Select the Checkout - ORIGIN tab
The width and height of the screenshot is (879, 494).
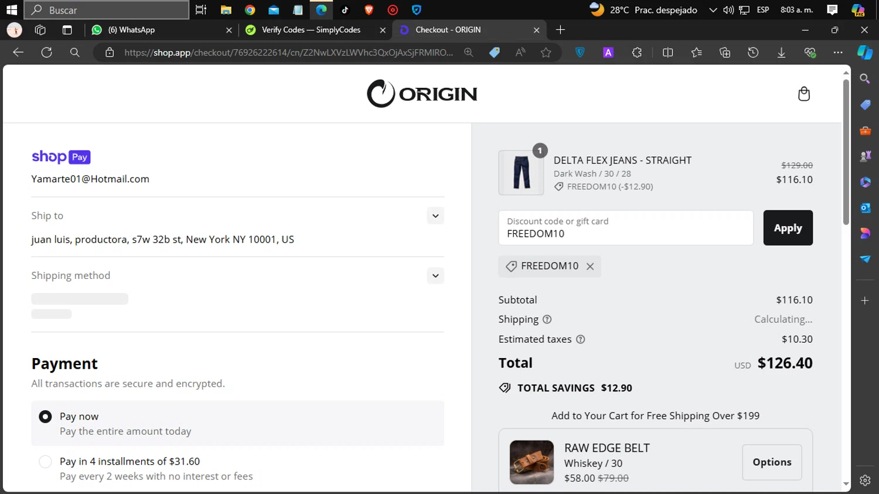coord(469,30)
